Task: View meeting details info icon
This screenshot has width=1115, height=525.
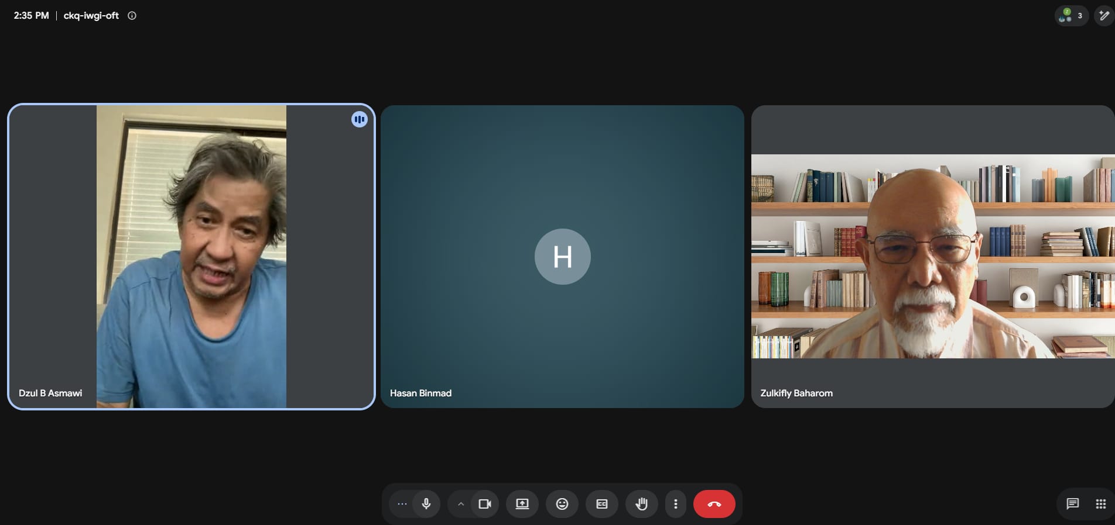Action: pos(132,16)
